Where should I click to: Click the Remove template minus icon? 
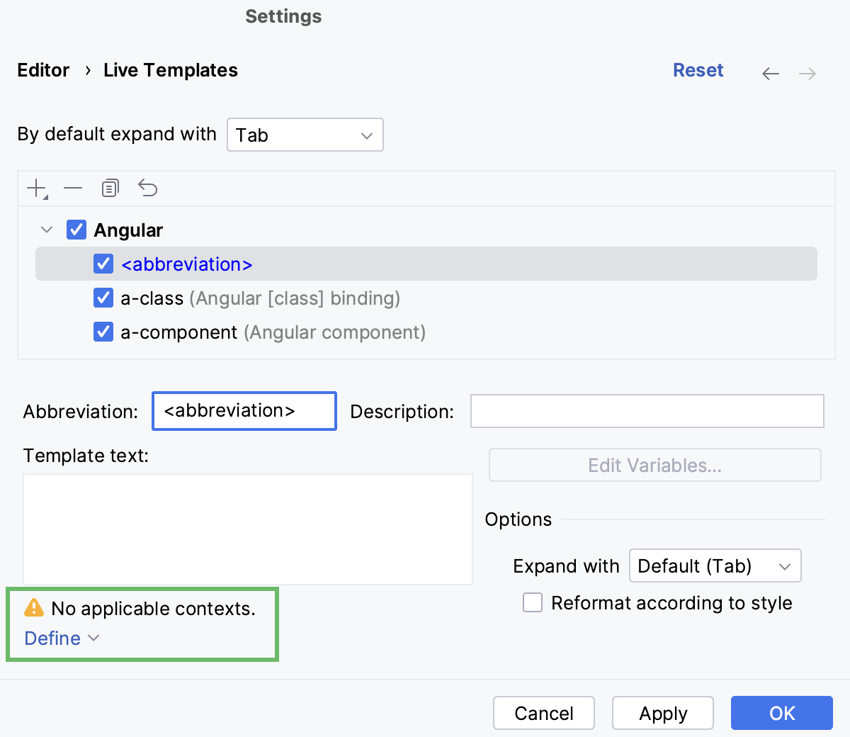coord(73,189)
